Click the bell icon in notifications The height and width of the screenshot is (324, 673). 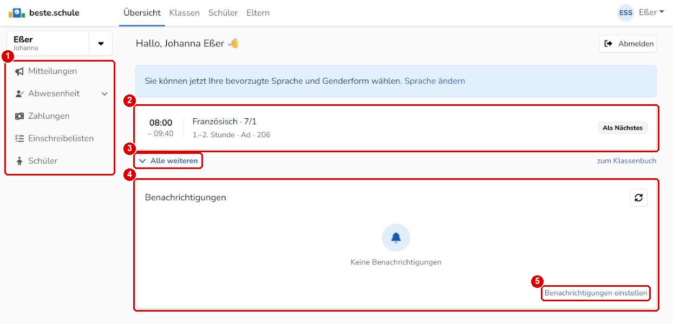coord(396,238)
